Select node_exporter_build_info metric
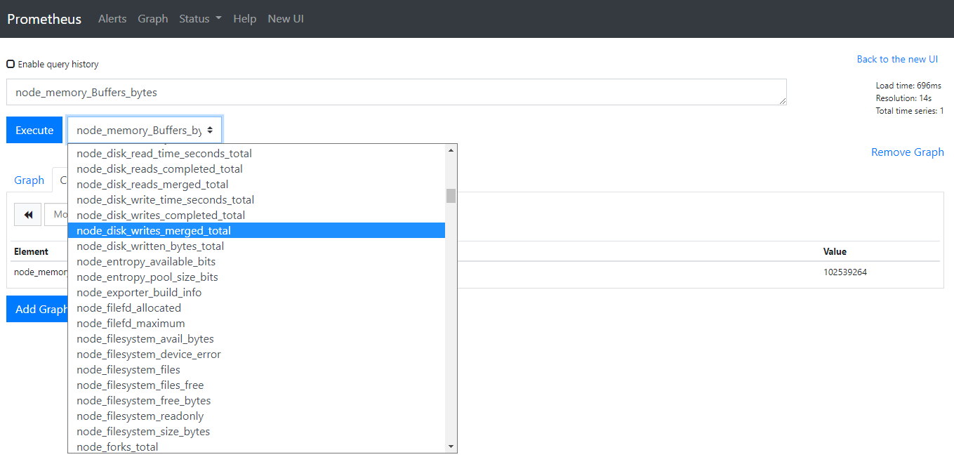 [x=256, y=292]
